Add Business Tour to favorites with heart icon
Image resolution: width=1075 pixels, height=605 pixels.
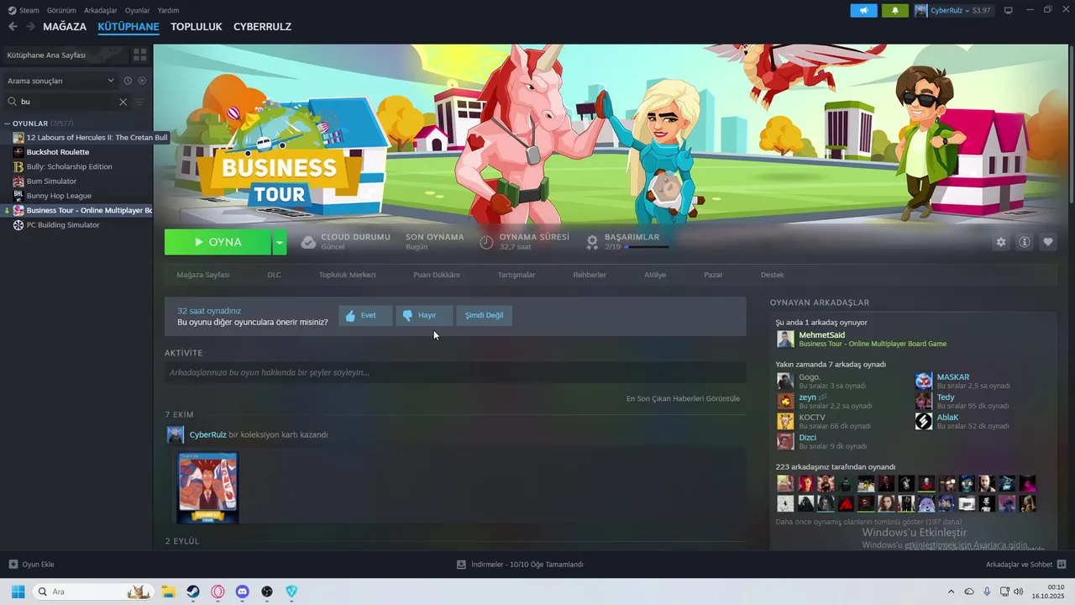[1048, 242]
